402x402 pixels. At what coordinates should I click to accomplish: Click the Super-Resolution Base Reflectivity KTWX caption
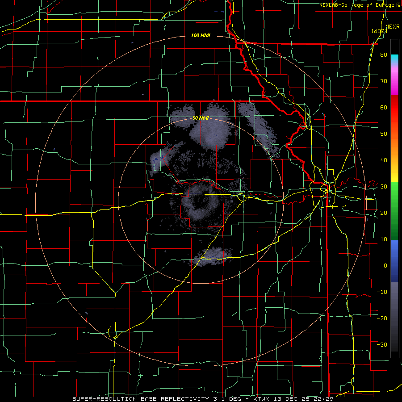203,399
